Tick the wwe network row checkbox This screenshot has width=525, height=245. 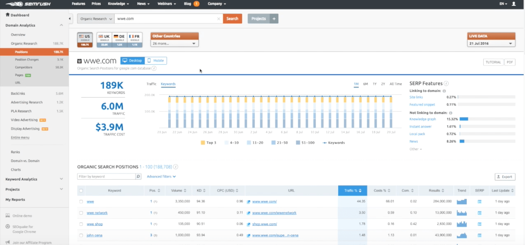[81, 213]
